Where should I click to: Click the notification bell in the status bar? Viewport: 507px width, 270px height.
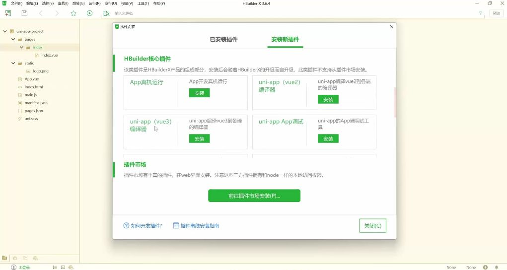tap(497, 267)
